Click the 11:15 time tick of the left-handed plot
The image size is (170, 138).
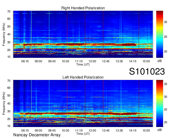pos(79,130)
